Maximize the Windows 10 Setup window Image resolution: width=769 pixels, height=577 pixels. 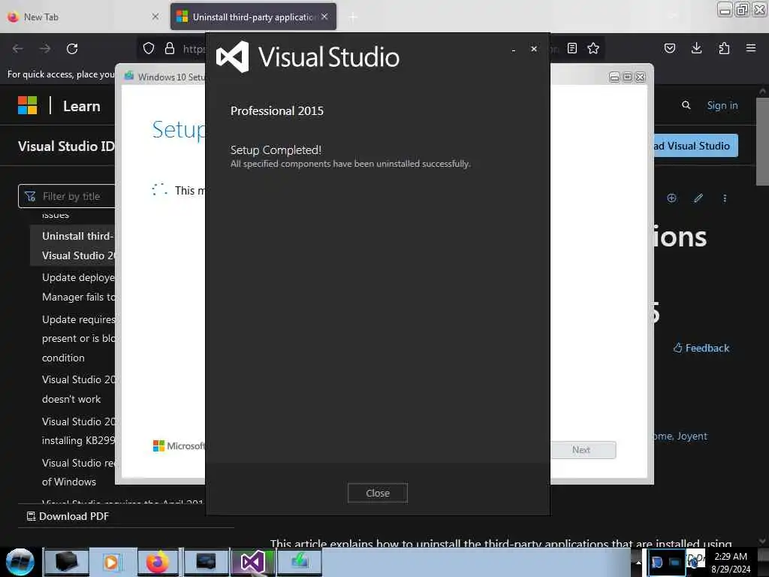coord(627,77)
